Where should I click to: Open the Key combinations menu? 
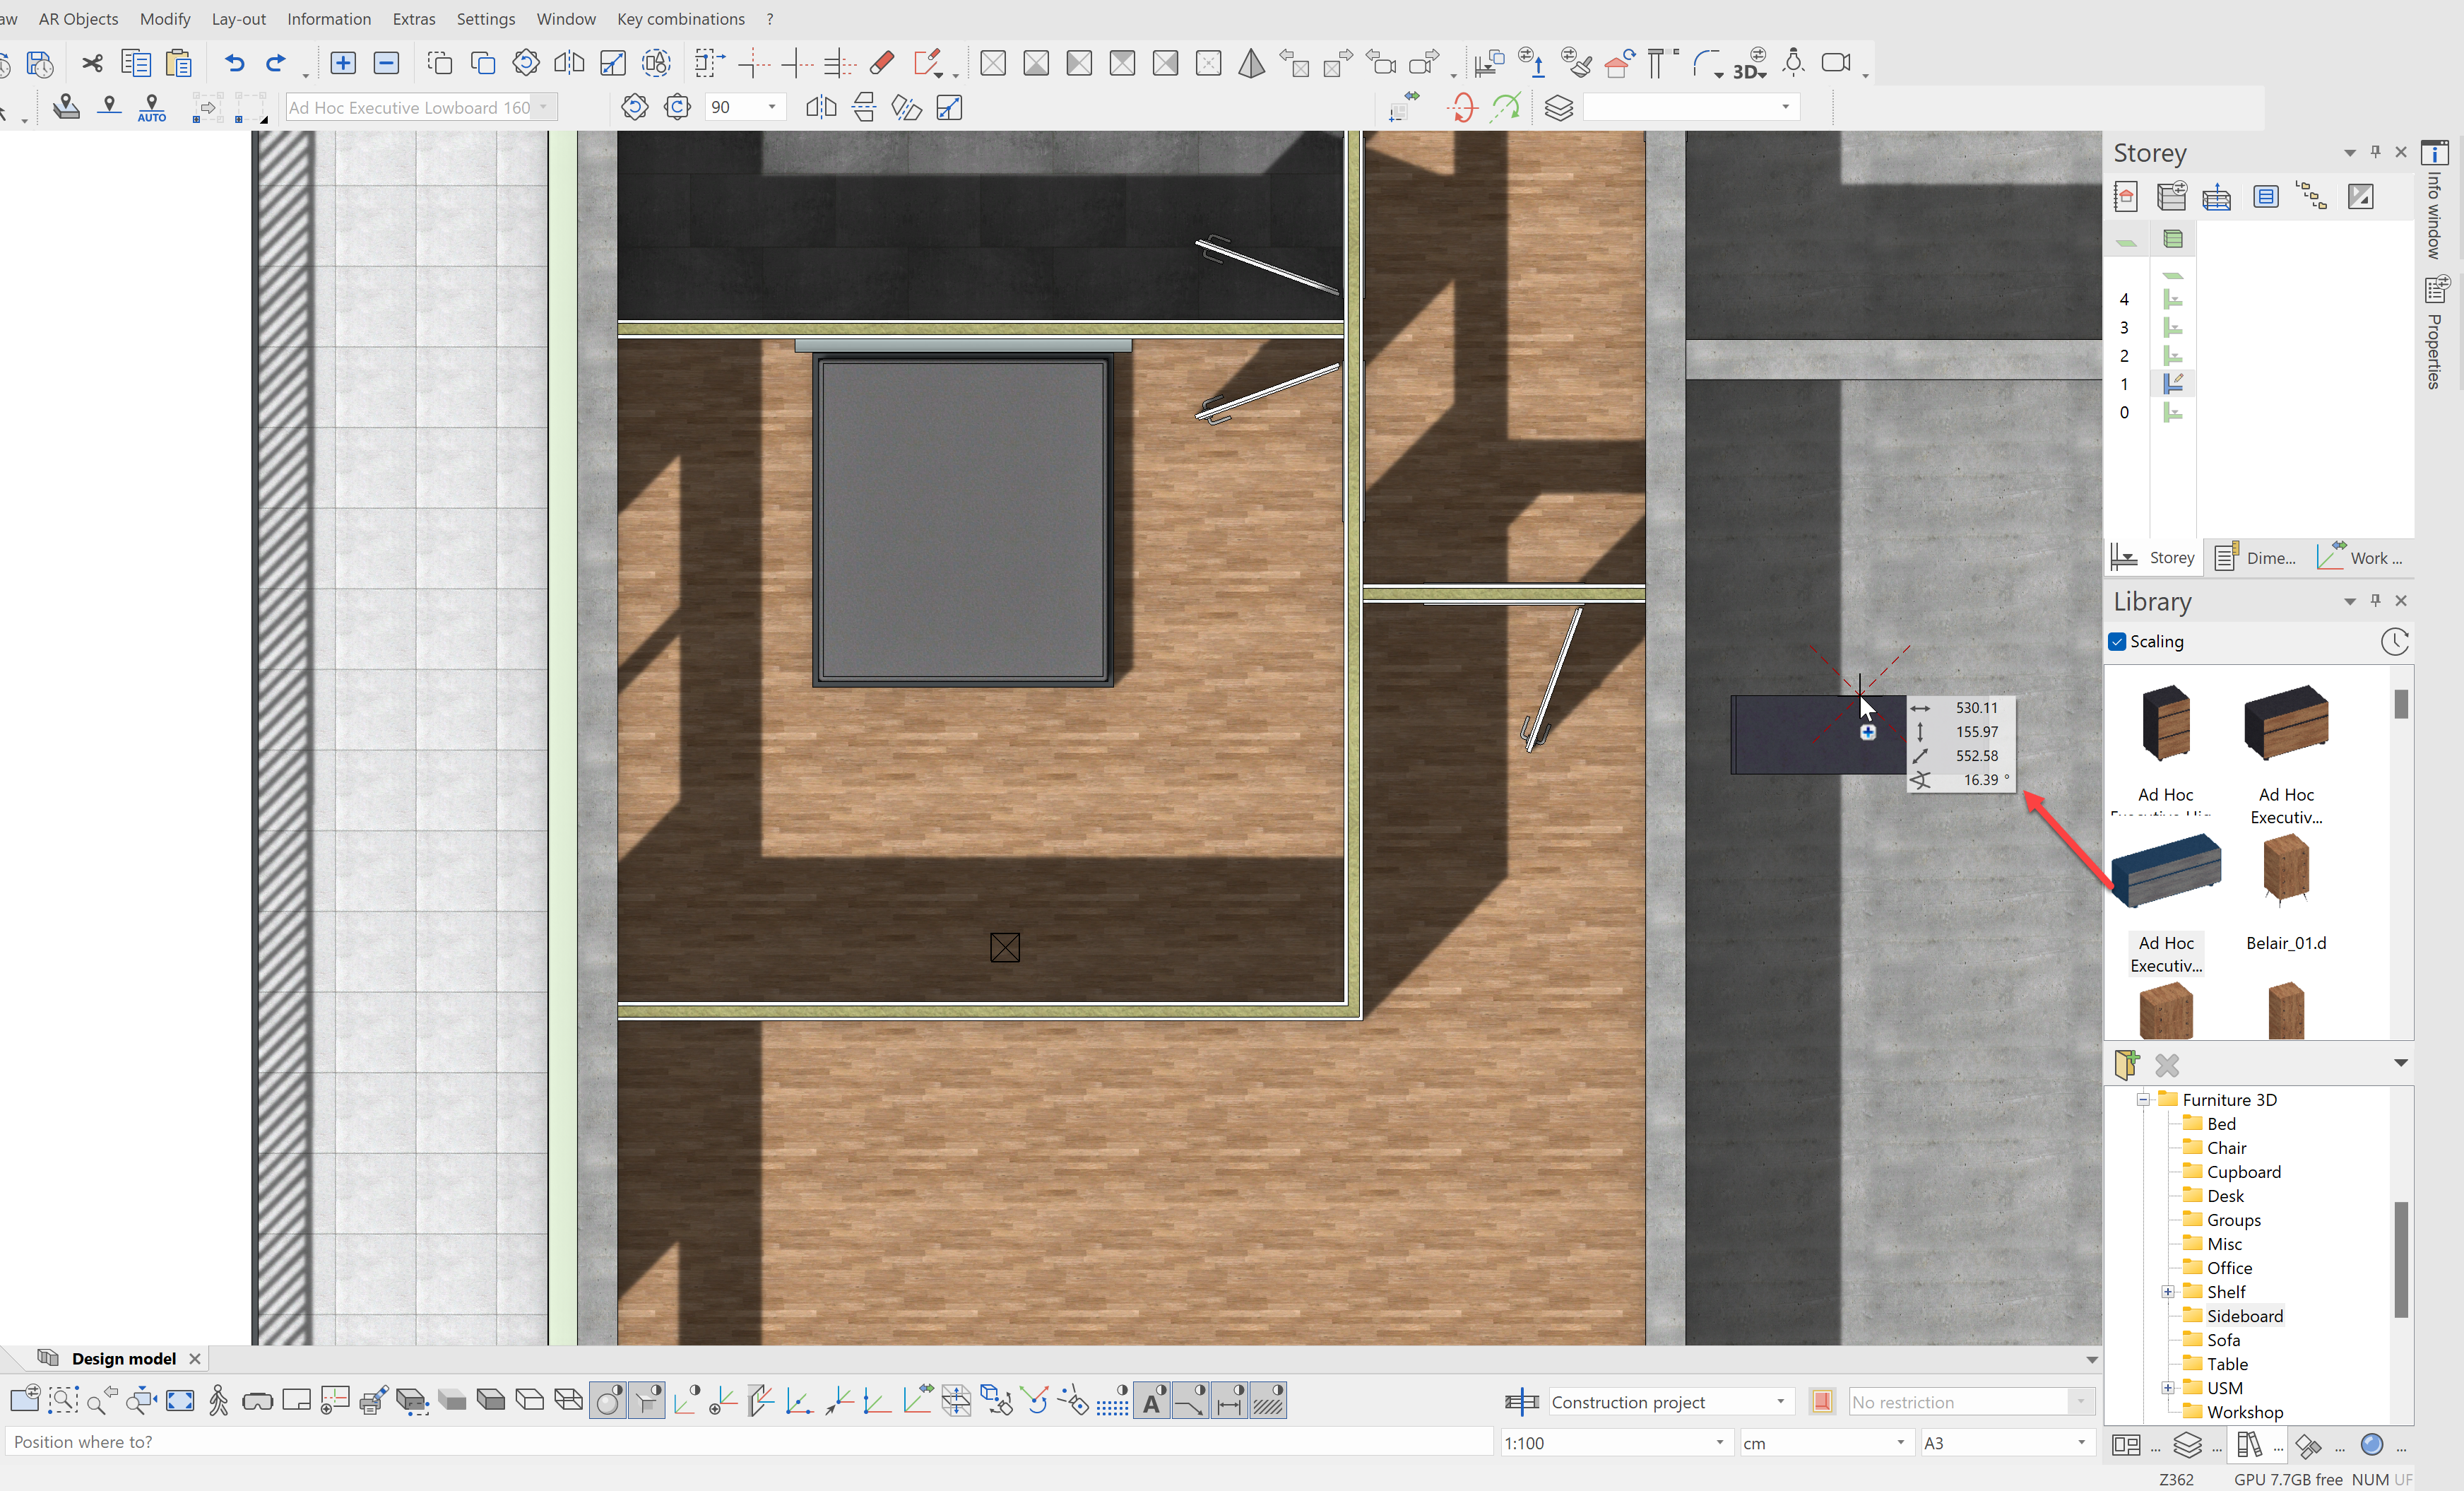tap(680, 19)
